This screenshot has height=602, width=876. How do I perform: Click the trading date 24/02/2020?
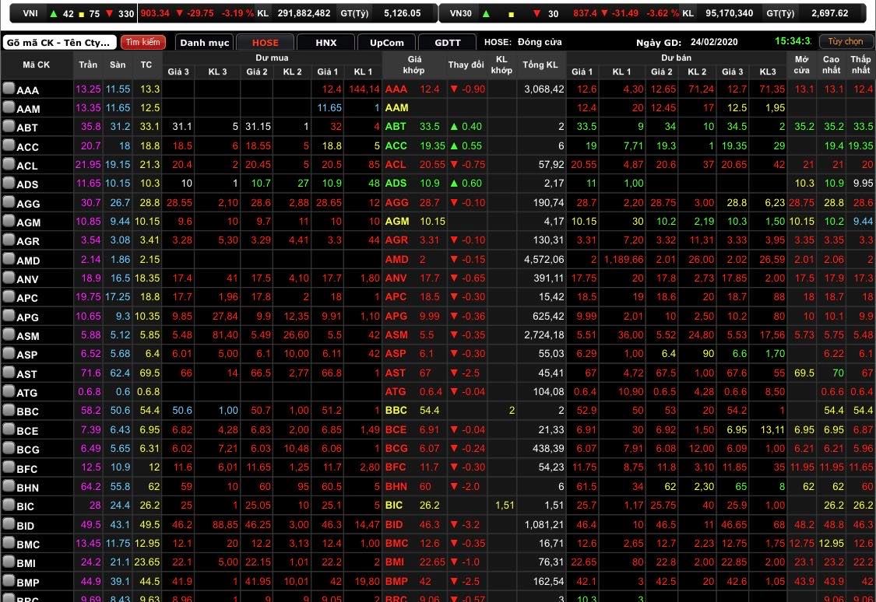tap(714, 42)
